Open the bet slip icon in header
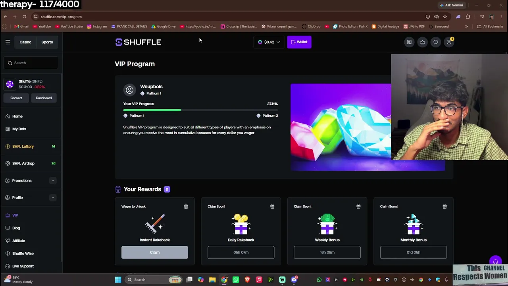This screenshot has width=508, height=286. [x=409, y=42]
